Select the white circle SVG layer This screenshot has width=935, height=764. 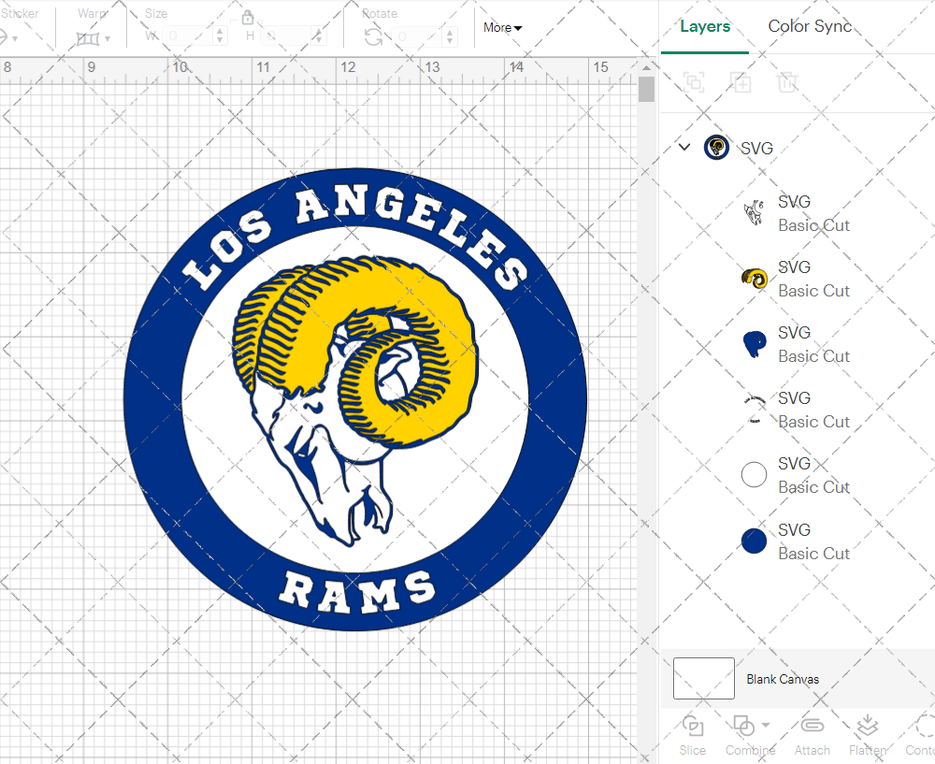click(x=798, y=475)
